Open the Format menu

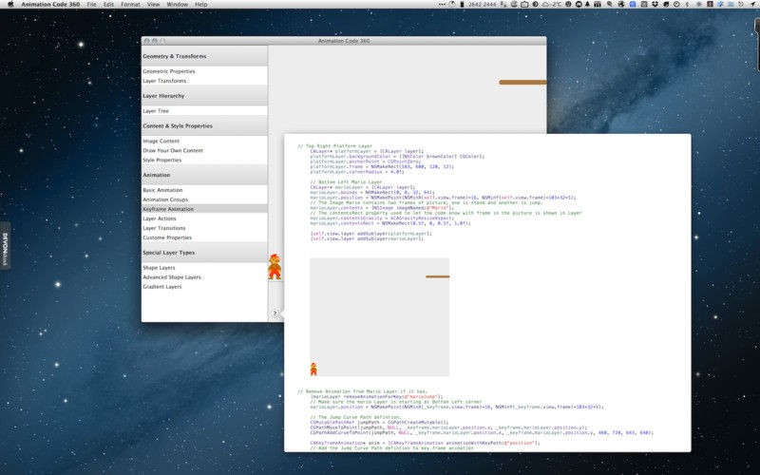point(130,5)
